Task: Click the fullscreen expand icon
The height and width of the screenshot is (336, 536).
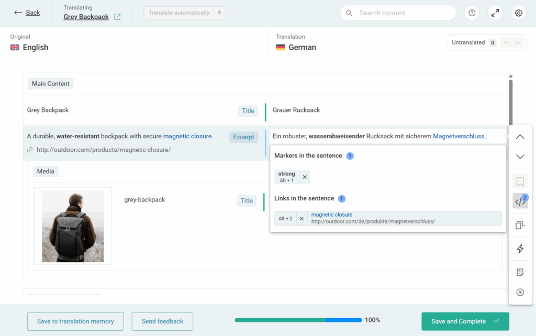Action: coord(495,13)
